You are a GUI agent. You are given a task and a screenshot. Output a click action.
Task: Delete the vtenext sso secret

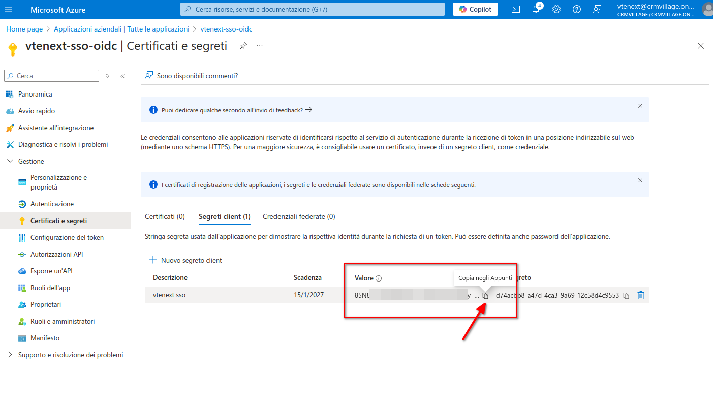click(640, 295)
